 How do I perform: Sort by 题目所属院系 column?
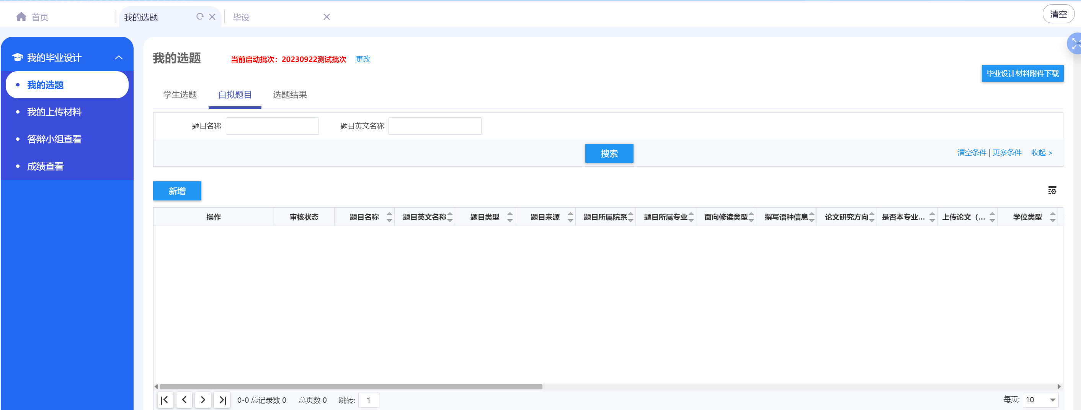pyautogui.click(x=631, y=217)
